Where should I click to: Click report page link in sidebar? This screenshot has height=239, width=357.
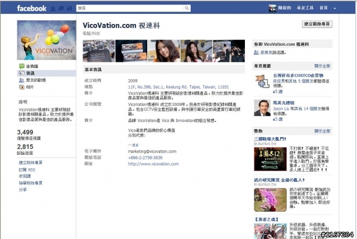[x=31, y=183]
